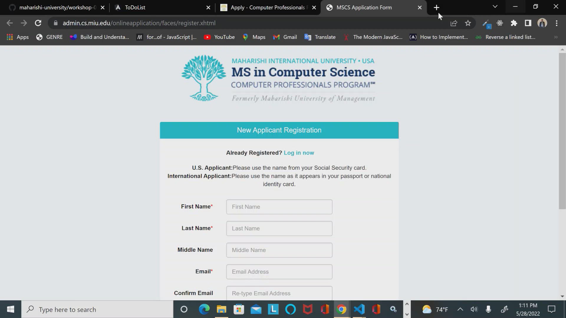Viewport: 566px width, 318px height.
Task: Open the React DevTools extension icon
Action: [x=500, y=23]
